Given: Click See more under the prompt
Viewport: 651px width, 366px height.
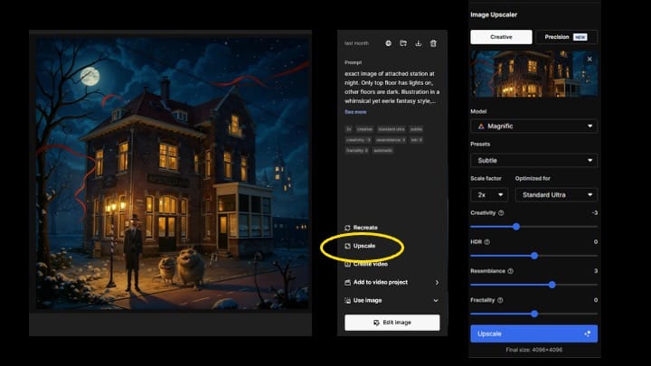Looking at the screenshot, I should point(355,112).
